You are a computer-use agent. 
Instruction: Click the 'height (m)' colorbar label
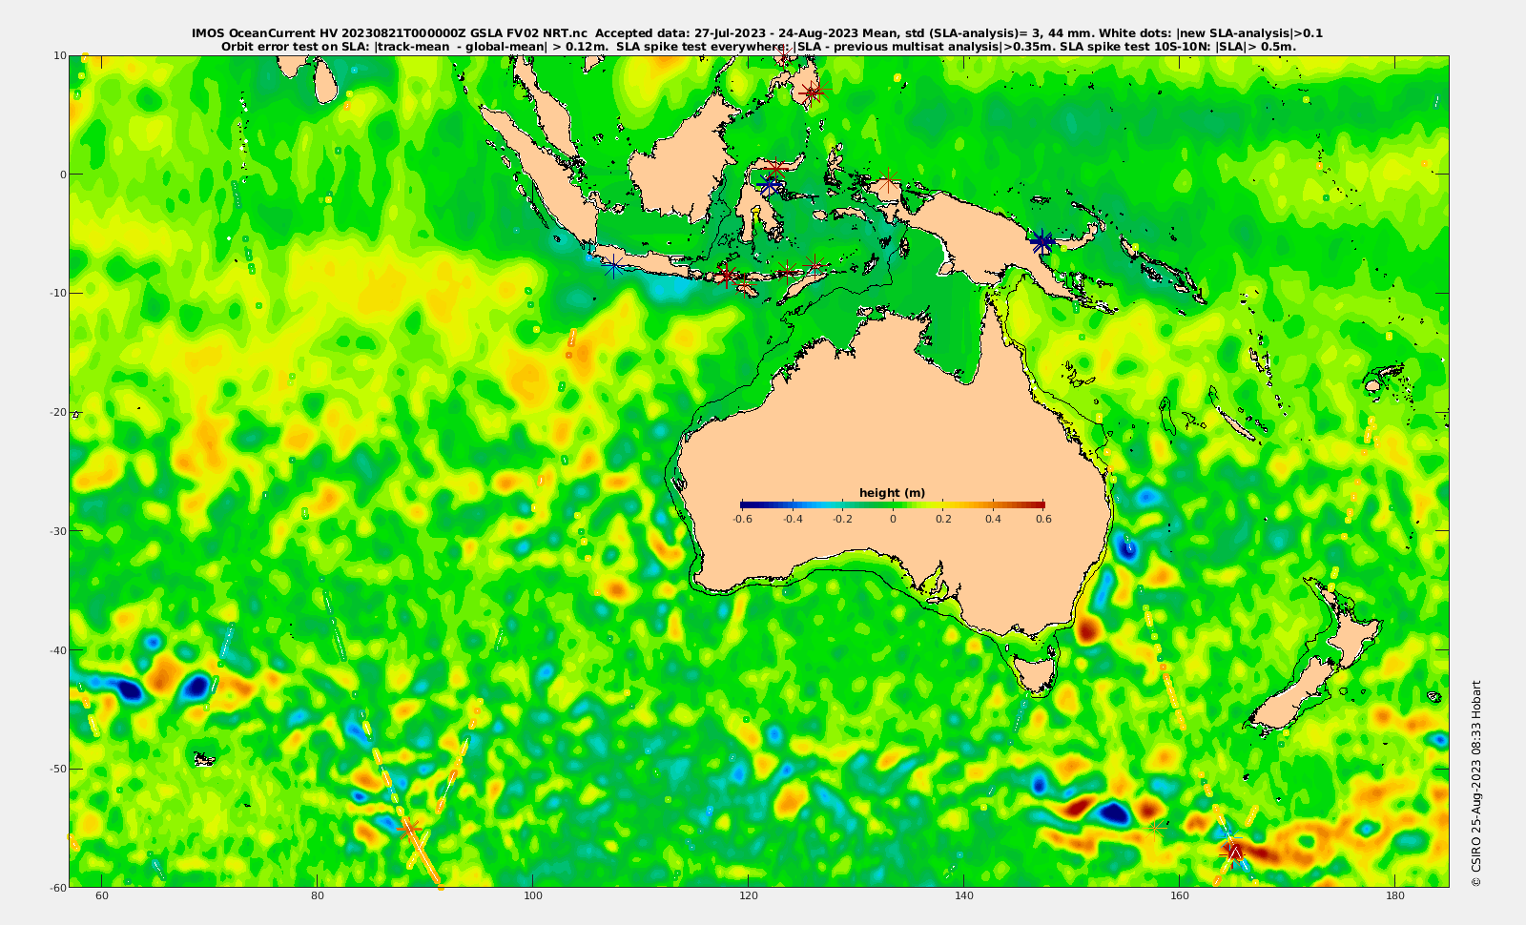[x=893, y=493]
